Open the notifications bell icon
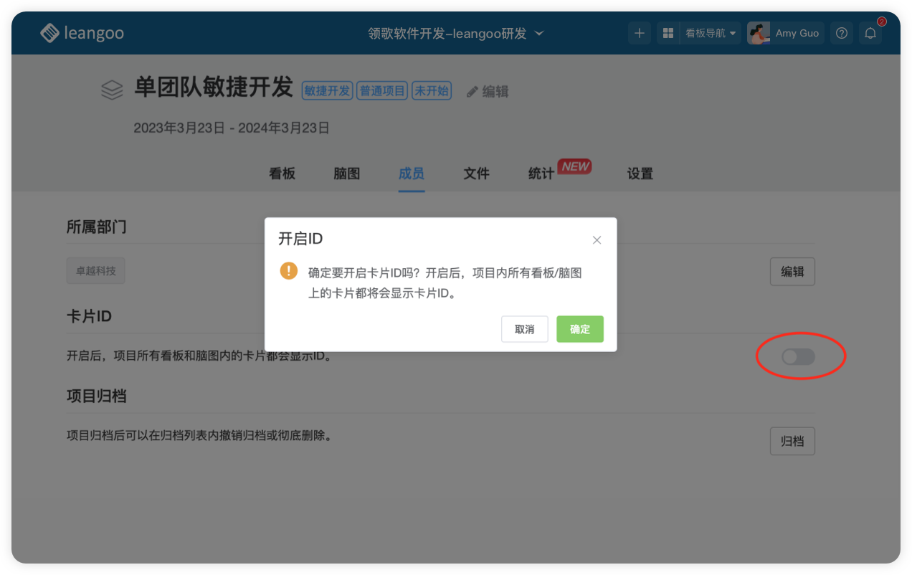 tap(870, 33)
